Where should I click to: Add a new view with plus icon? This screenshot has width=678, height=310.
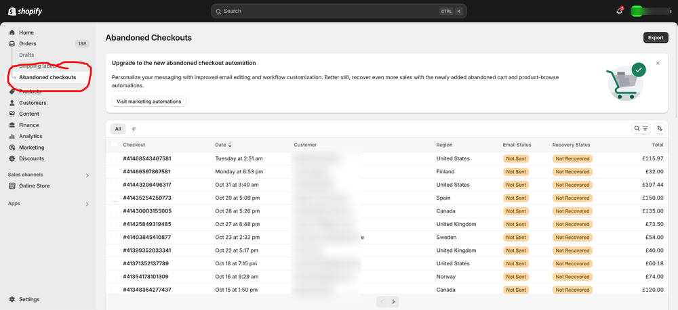[x=134, y=129]
